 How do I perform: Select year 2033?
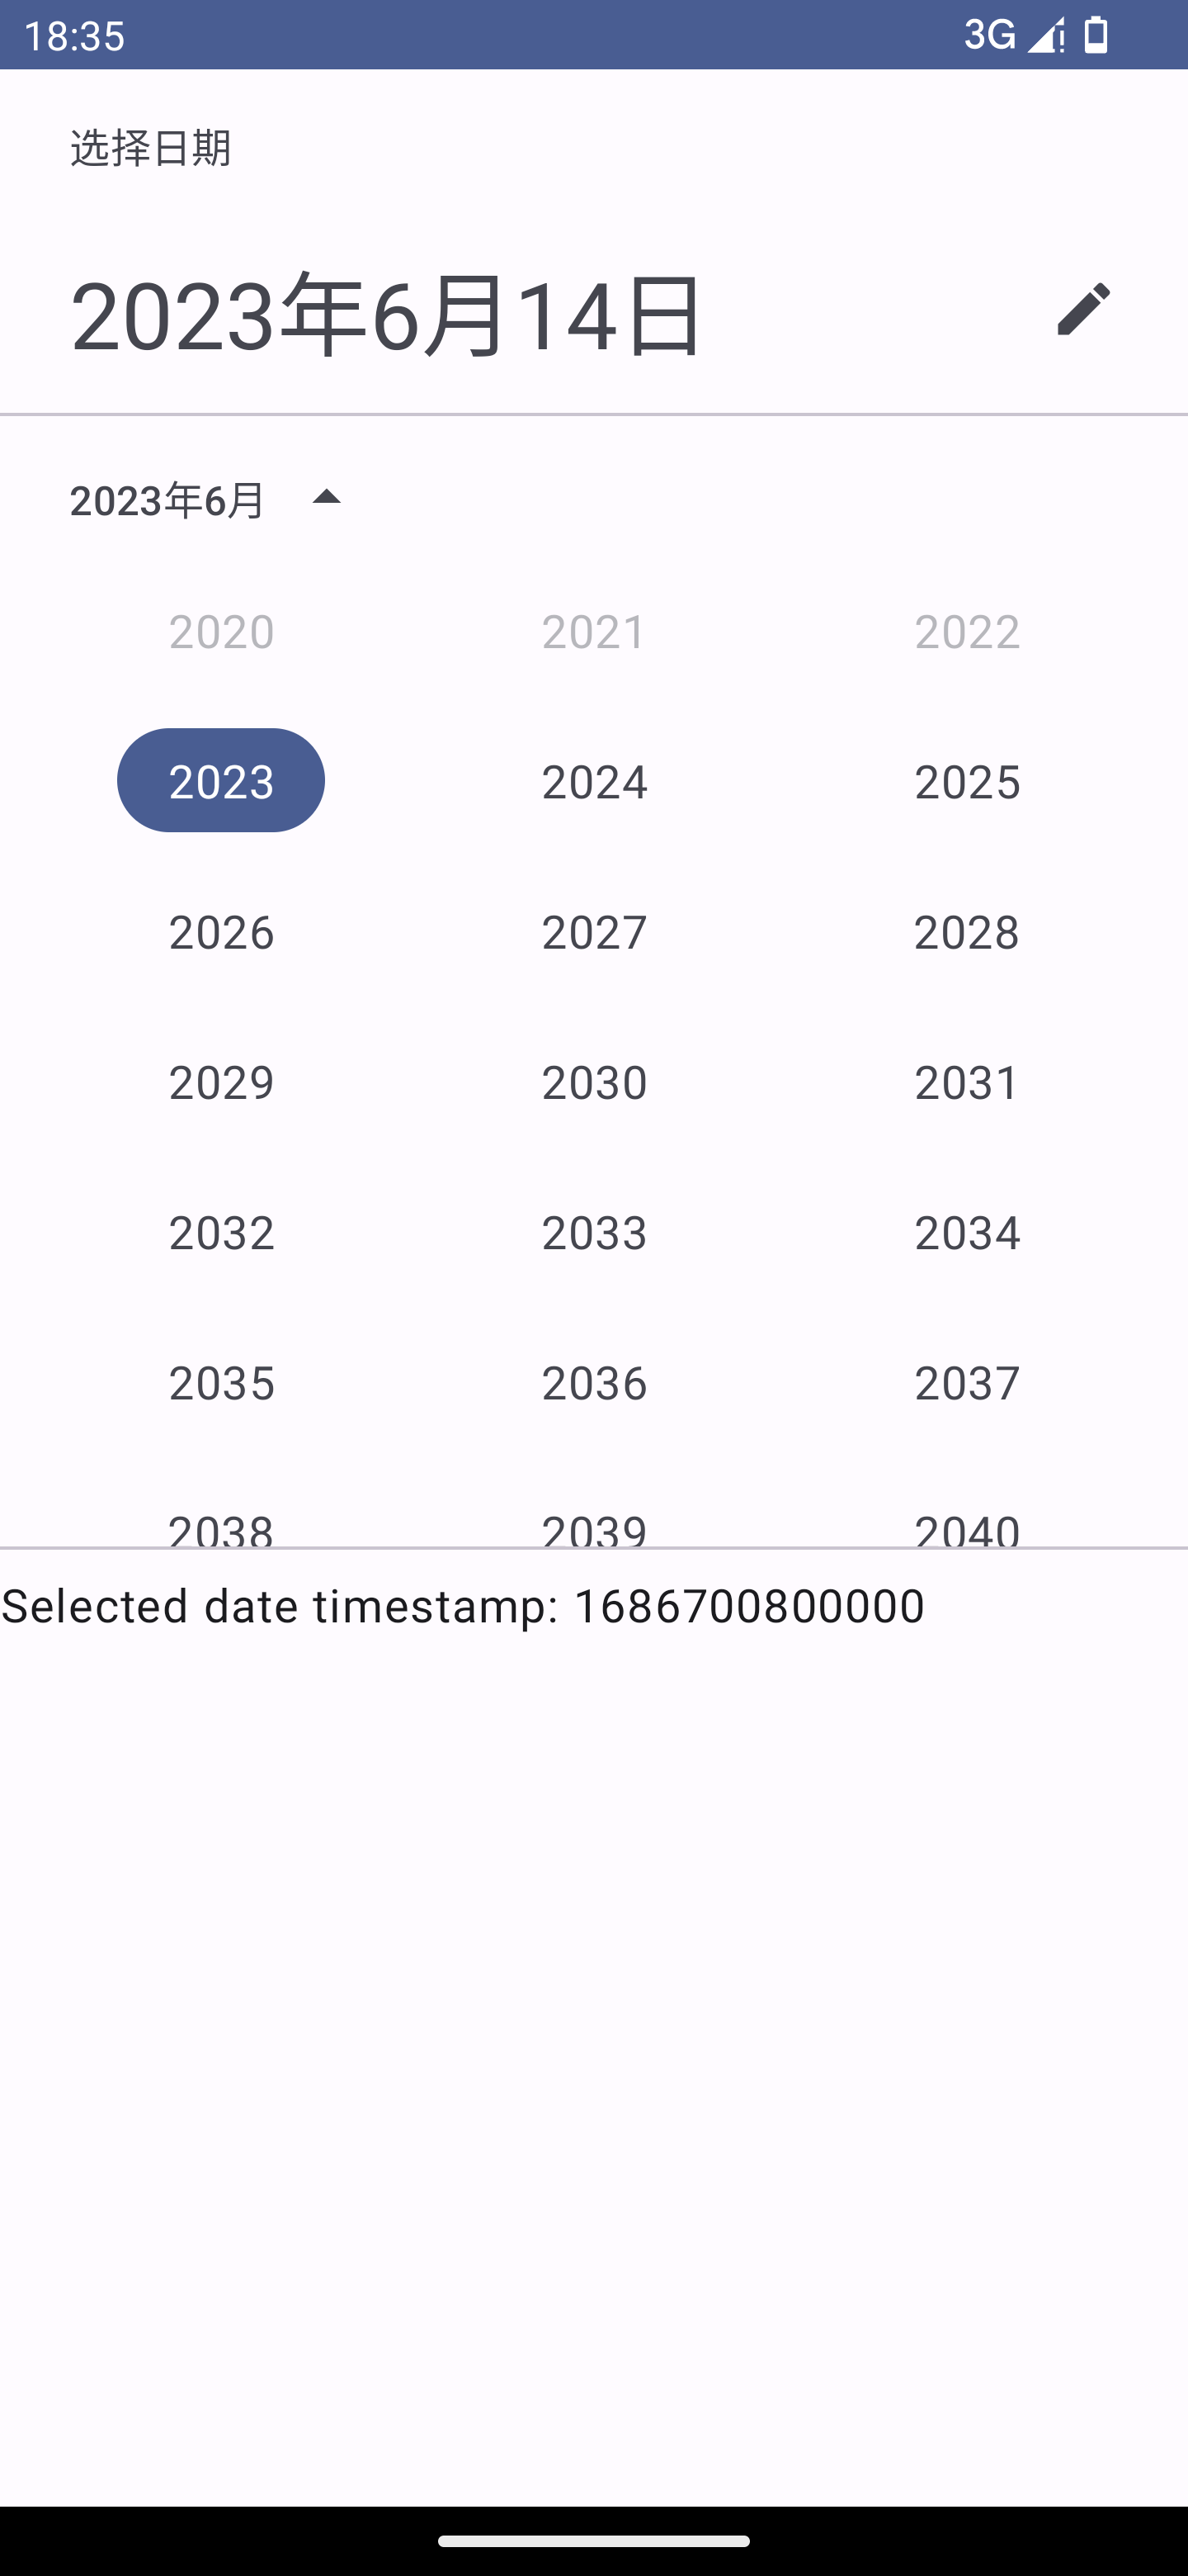tap(595, 1232)
